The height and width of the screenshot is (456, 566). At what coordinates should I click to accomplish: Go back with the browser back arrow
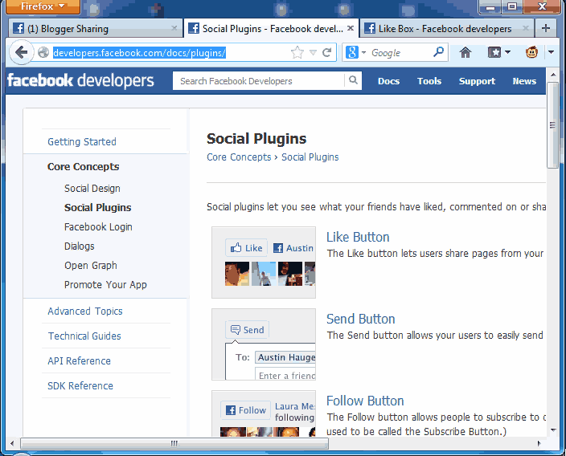(21, 53)
